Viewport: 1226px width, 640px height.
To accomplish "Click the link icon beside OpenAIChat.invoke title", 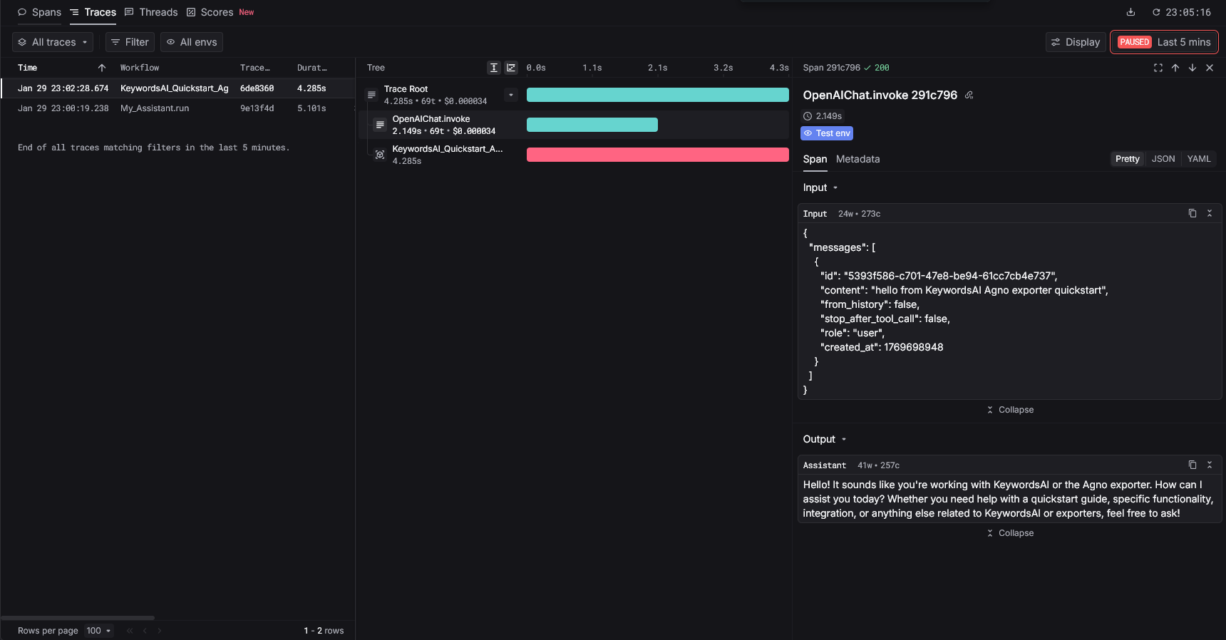I will click(969, 96).
